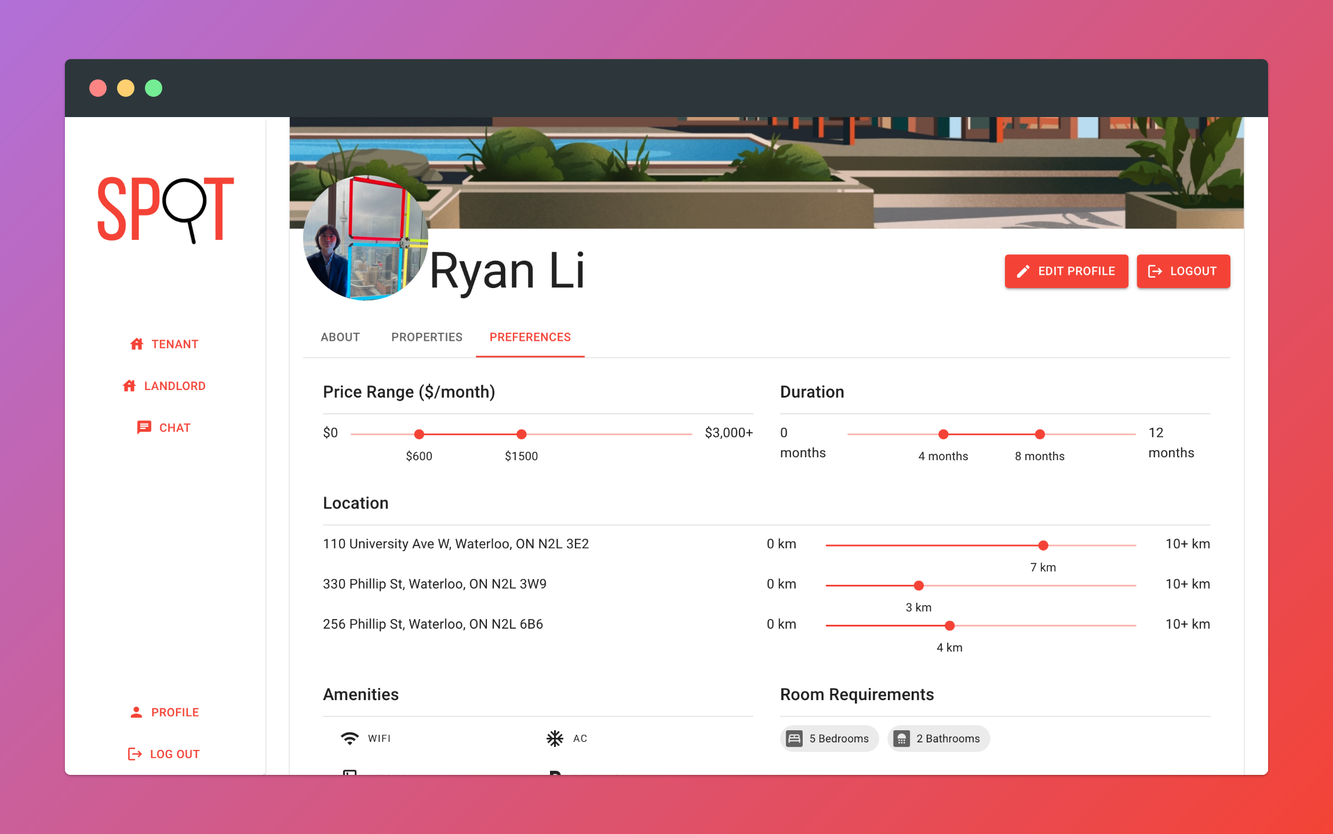Click the Tenant house icon in sidebar
This screenshot has width=1333, height=834.
(137, 344)
